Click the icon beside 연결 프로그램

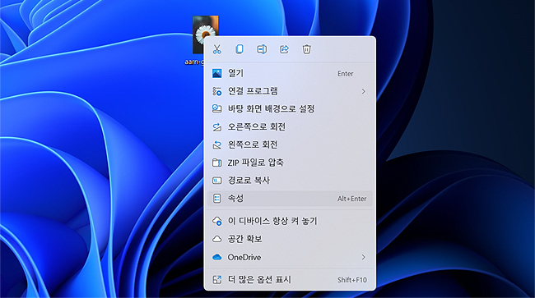click(217, 91)
